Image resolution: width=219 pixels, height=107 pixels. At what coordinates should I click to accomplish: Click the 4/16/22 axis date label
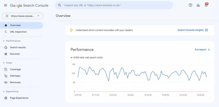coord(148,95)
